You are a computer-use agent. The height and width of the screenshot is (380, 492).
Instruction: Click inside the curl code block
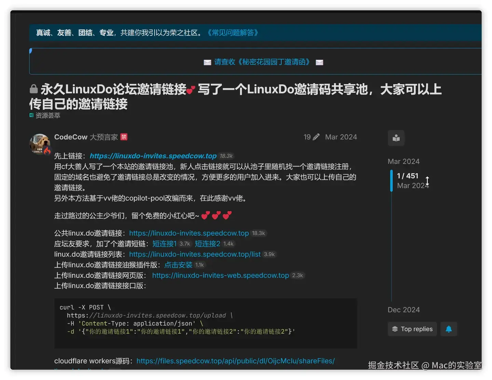[x=206, y=323]
